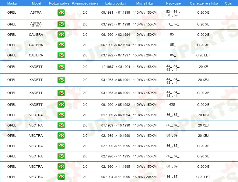Click the body code 53_, 54_, 58_, 59_
This screenshot has height=182, width=238.
point(173,13)
